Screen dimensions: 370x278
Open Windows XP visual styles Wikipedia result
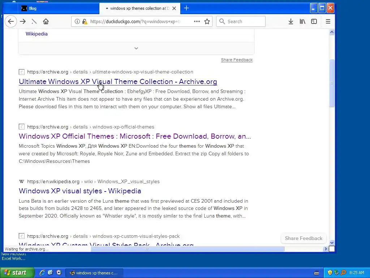[x=80, y=191]
